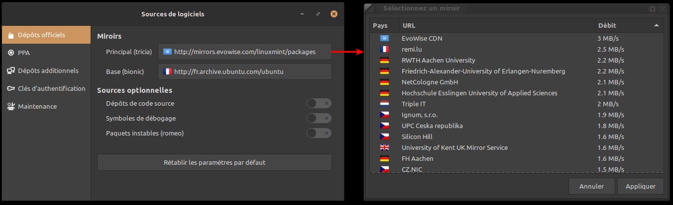Click the key icon for Clés d'authentification
This screenshot has height=205, width=673.
[11, 88]
